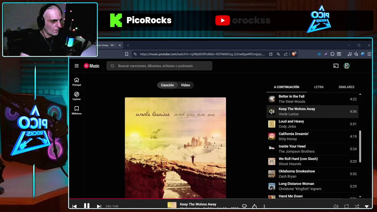Click the Oklahoma Smokeshow thumbnail
This screenshot has height=212, width=377.
pos(272,174)
